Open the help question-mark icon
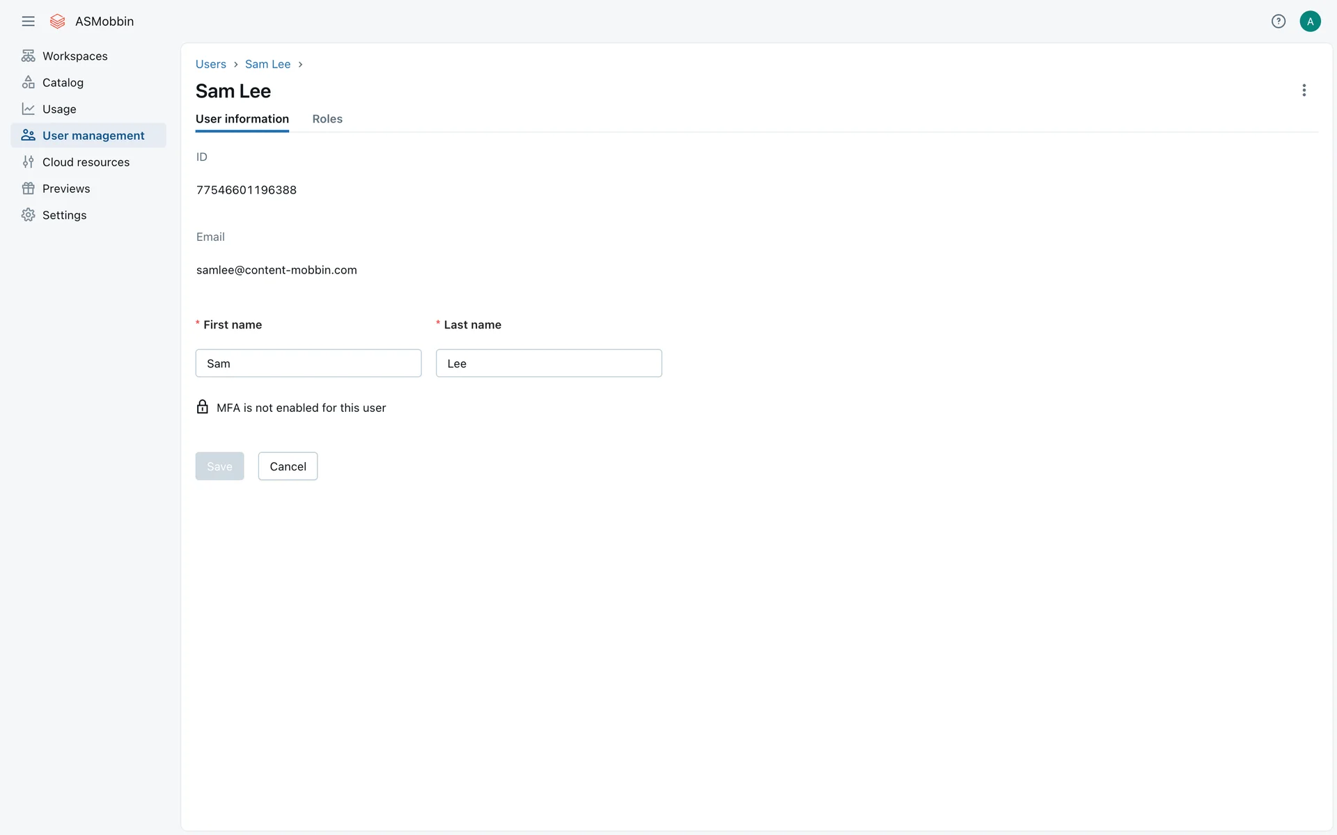Screen dimensions: 1337x835 pos(1278,22)
